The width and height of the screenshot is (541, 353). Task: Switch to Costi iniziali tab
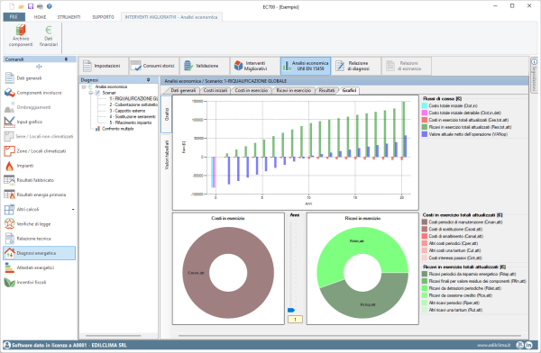pos(215,90)
